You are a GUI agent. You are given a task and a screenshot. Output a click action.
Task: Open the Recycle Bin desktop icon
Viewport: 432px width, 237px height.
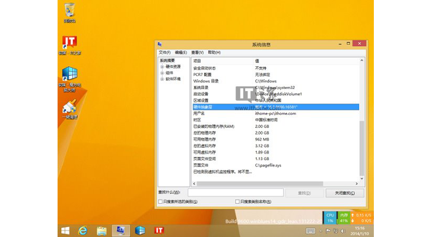[x=69, y=11]
